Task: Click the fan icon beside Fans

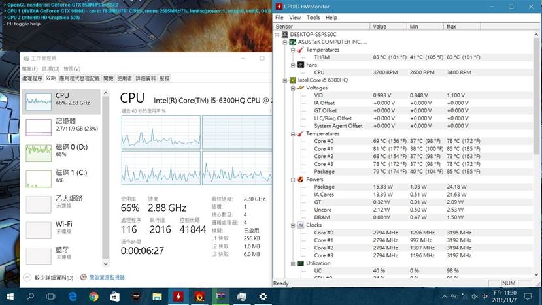Action: [301, 65]
